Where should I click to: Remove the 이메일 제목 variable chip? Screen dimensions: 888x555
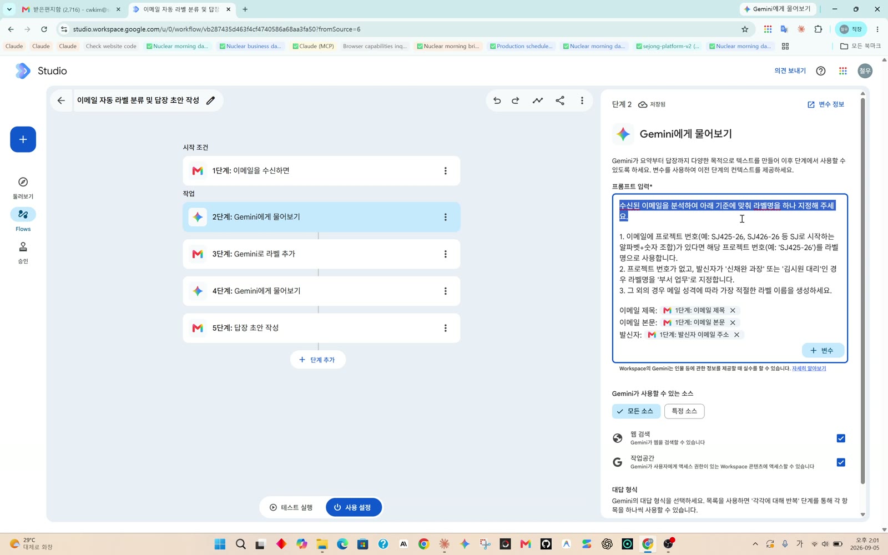click(733, 310)
